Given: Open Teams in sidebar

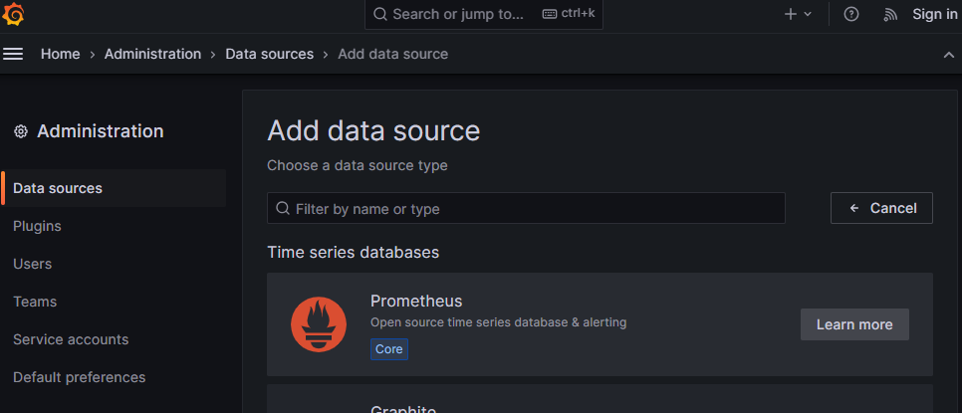Looking at the screenshot, I should point(35,303).
